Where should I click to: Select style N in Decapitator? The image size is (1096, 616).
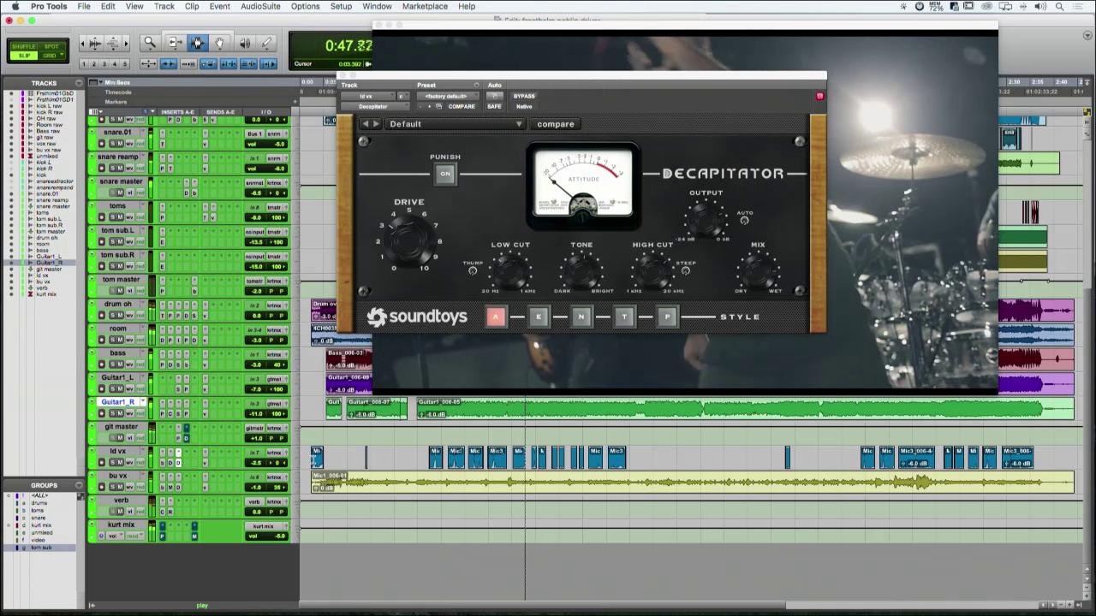tap(581, 317)
